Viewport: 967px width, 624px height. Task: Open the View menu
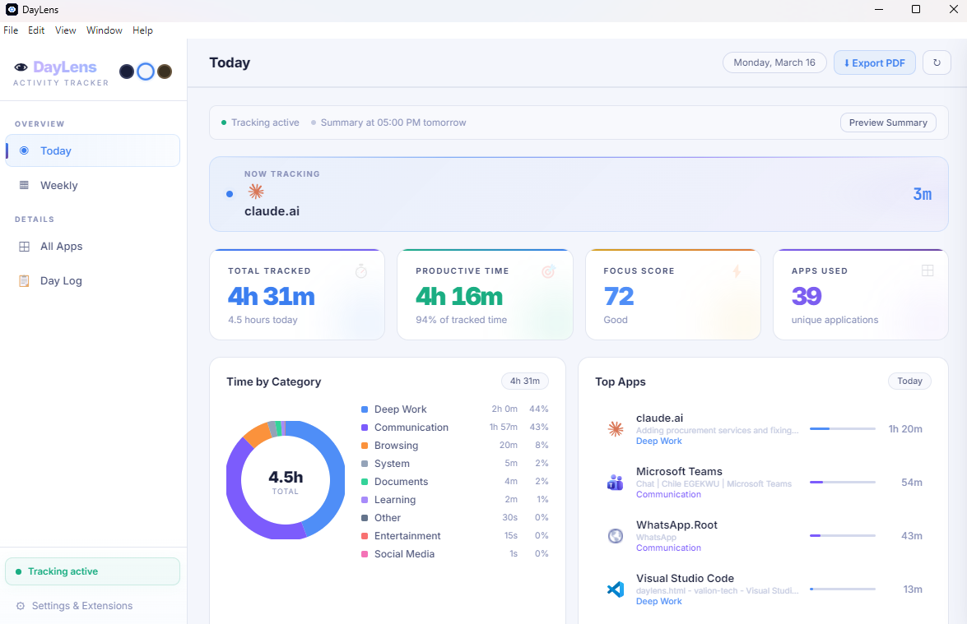(x=65, y=30)
